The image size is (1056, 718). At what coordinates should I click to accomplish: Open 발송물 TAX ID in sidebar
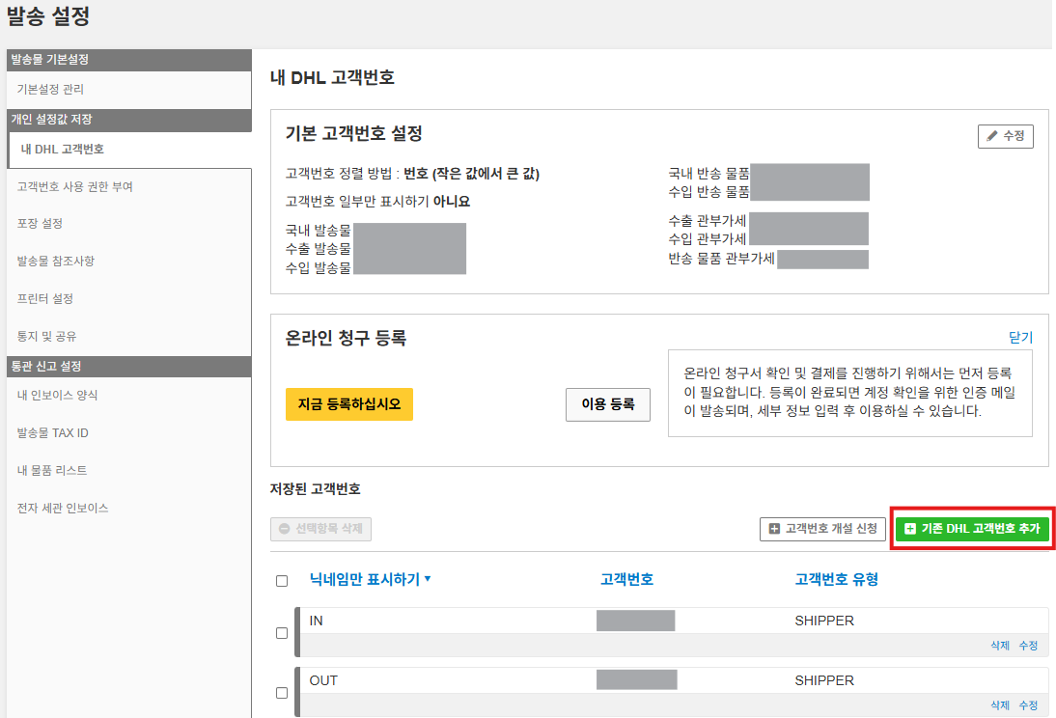point(52,432)
